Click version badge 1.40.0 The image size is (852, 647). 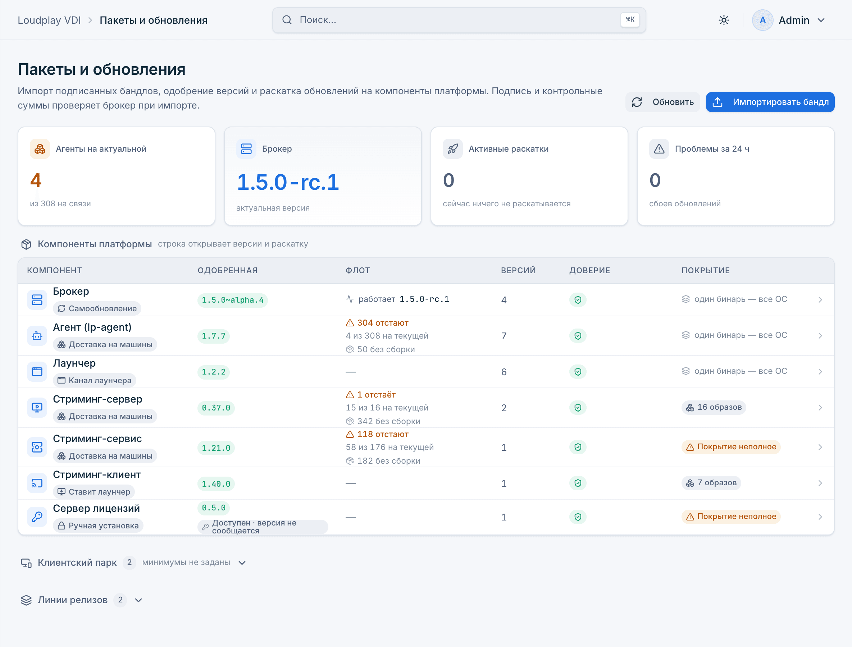[216, 484]
